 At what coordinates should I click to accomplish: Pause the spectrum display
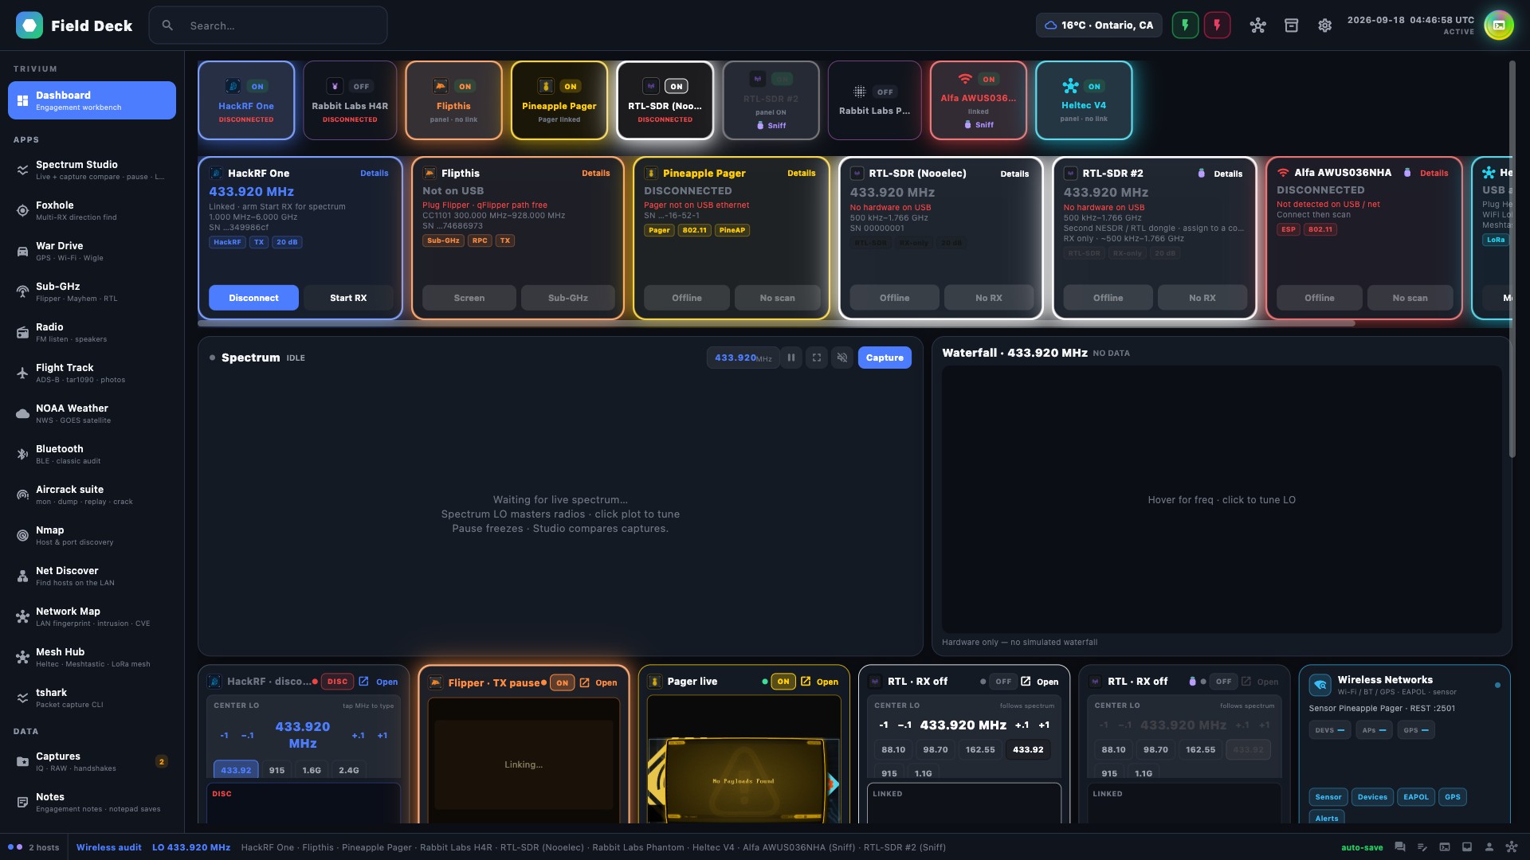point(791,358)
